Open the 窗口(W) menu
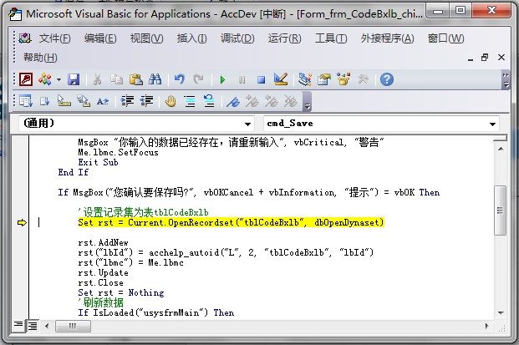The image size is (519, 345). pos(445,38)
